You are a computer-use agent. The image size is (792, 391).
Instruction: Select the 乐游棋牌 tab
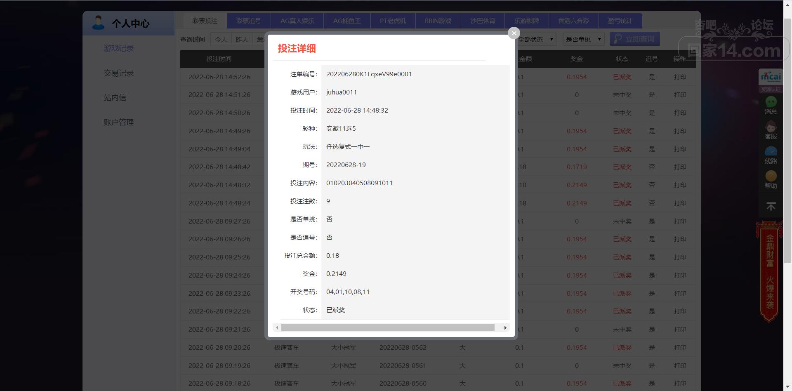pos(527,21)
